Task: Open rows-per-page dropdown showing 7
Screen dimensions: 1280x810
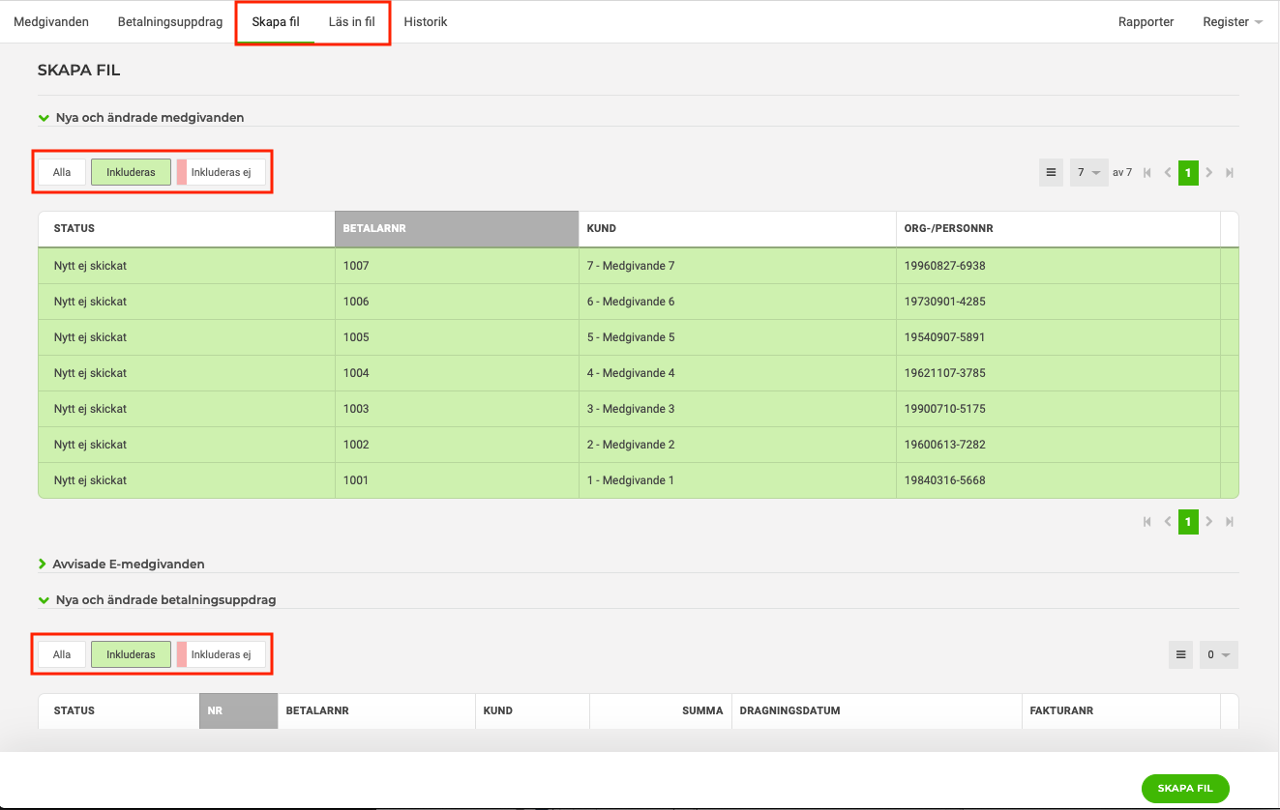Action: 1088,172
